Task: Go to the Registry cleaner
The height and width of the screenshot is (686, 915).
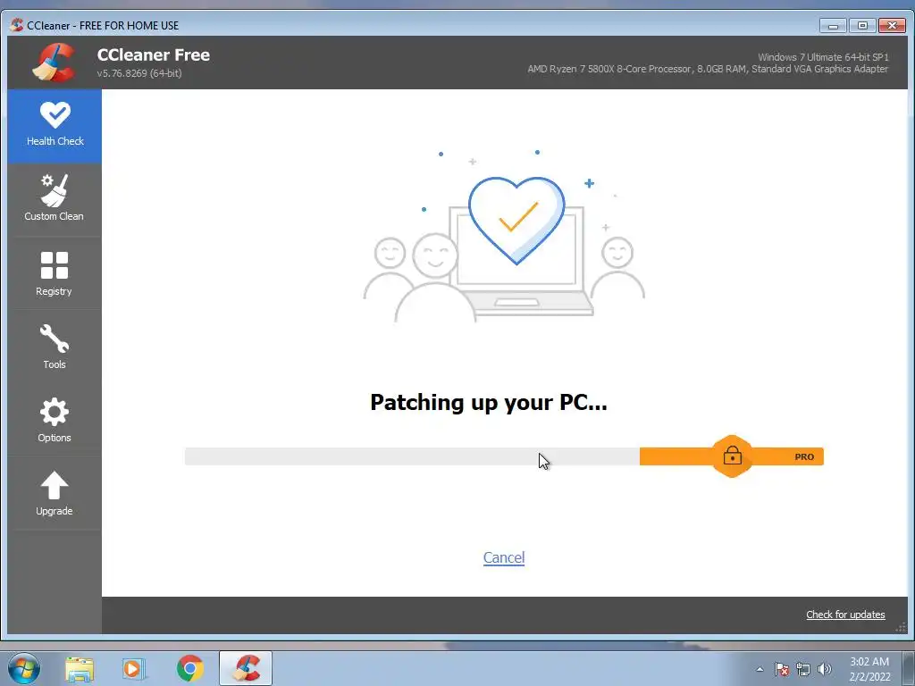Action: tap(55, 273)
